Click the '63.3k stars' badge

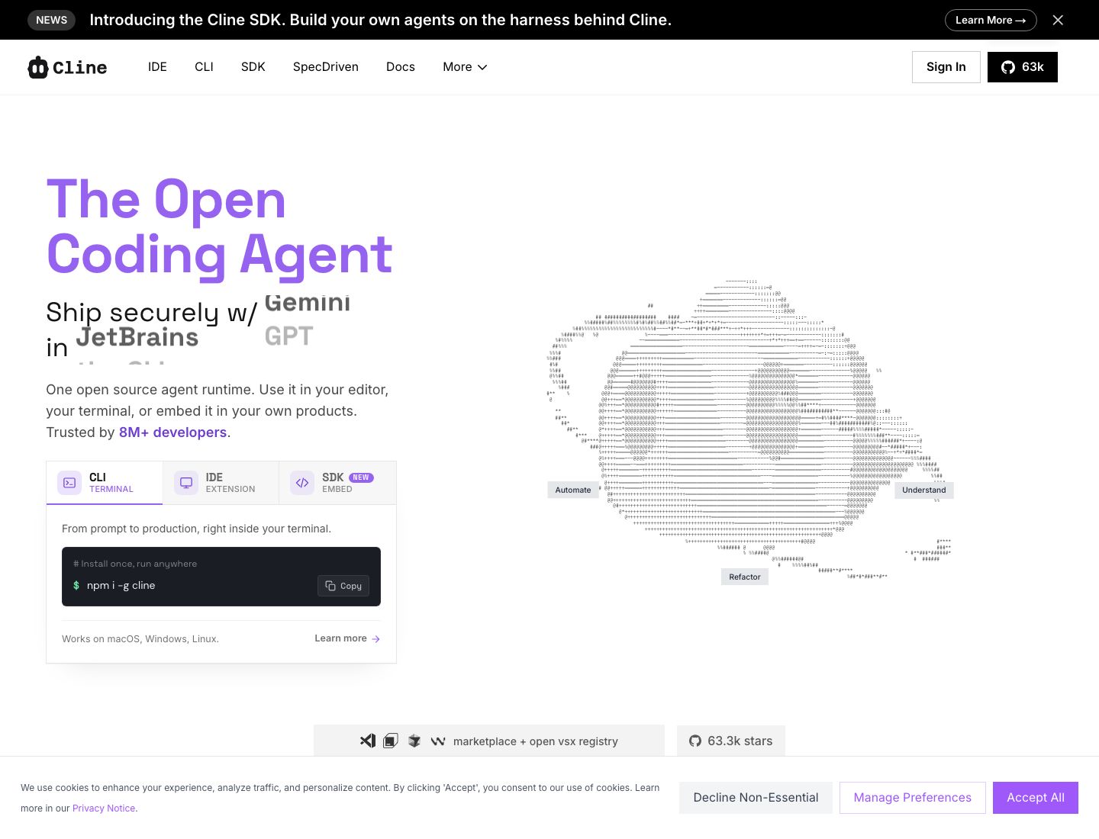click(x=731, y=741)
